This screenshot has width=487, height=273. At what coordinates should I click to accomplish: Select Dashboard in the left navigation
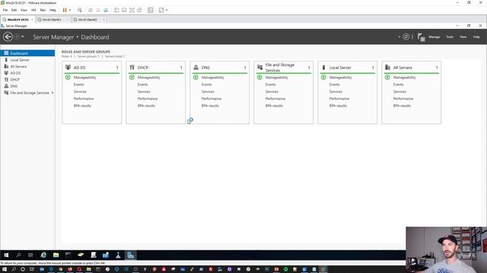pos(27,53)
